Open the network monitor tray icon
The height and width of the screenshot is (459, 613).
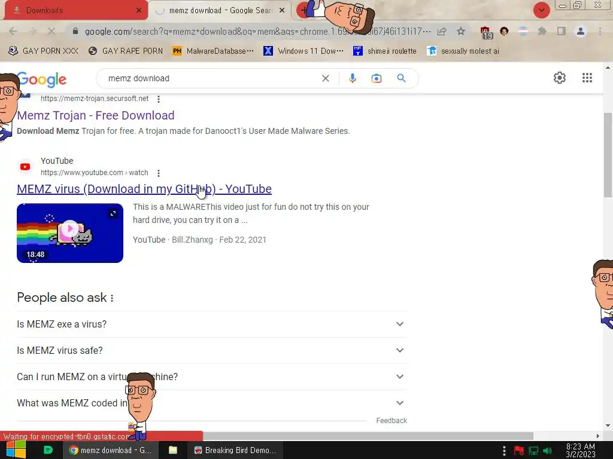[533, 451]
